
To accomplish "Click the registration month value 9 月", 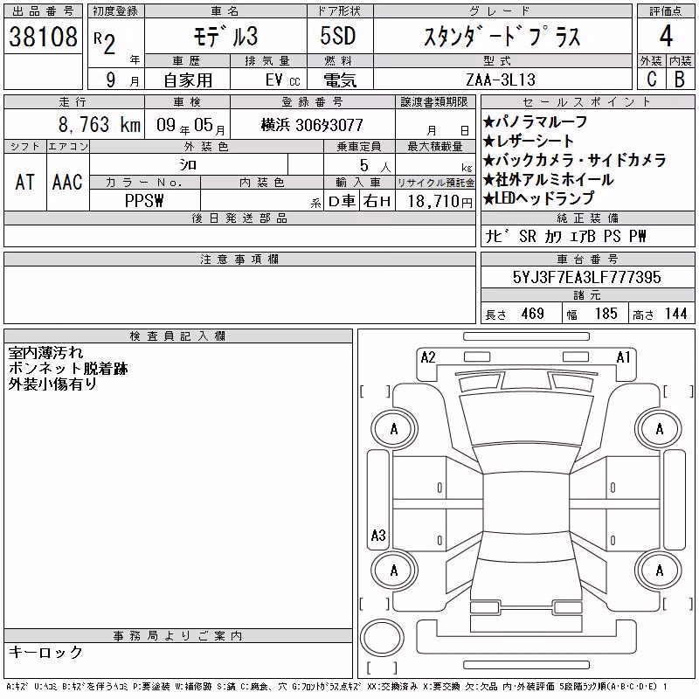I will 122,80.
